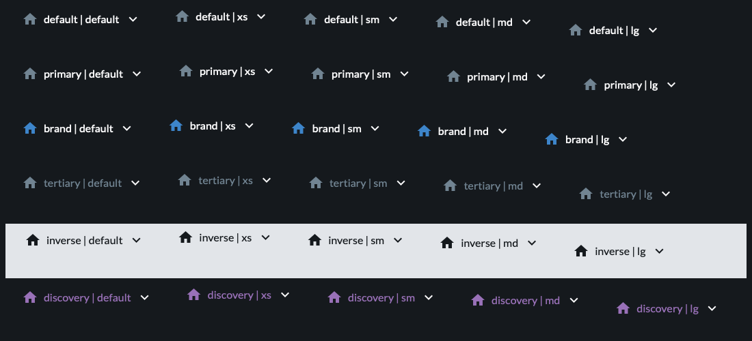Image resolution: width=752 pixels, height=341 pixels.
Task: Open chevron beside 'inverse | default'
Action: 136,240
